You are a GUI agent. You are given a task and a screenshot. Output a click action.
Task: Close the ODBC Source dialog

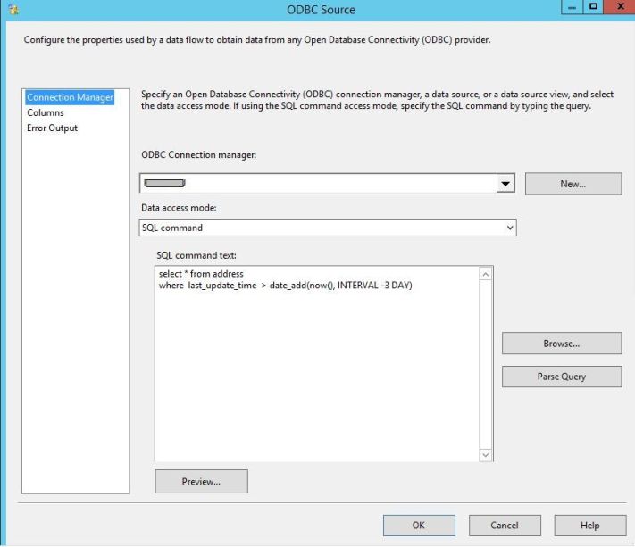[x=620, y=7]
